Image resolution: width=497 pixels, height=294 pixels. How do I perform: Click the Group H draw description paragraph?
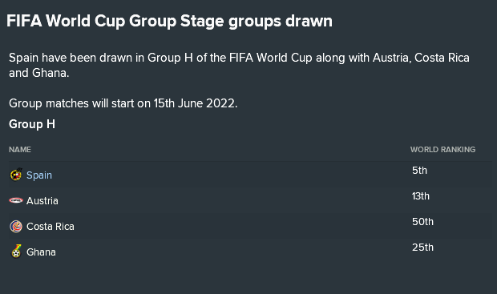(x=240, y=65)
